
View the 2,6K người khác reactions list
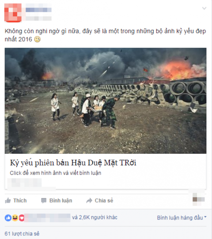(x=95, y=217)
